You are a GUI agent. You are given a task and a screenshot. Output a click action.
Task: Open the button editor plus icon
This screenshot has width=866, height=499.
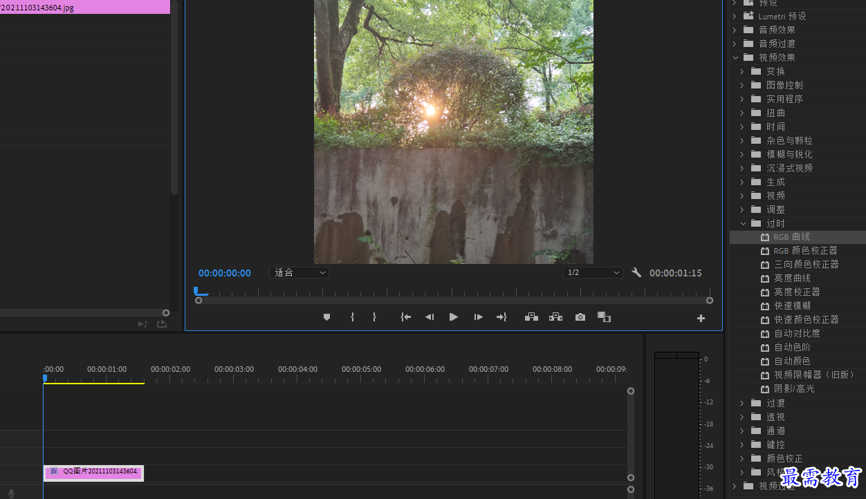point(701,318)
